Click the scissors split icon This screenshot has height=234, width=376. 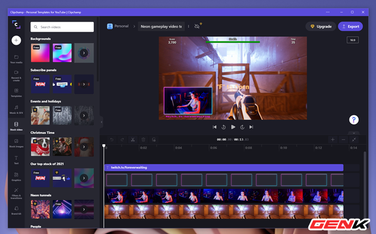[133, 140]
